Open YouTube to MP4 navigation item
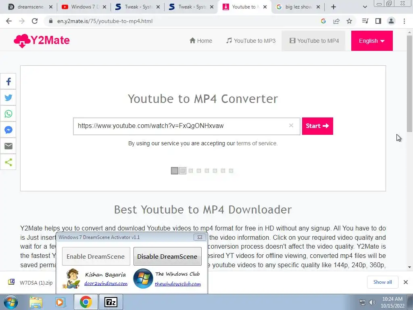Image resolution: width=413 pixels, height=310 pixels. 314,41
